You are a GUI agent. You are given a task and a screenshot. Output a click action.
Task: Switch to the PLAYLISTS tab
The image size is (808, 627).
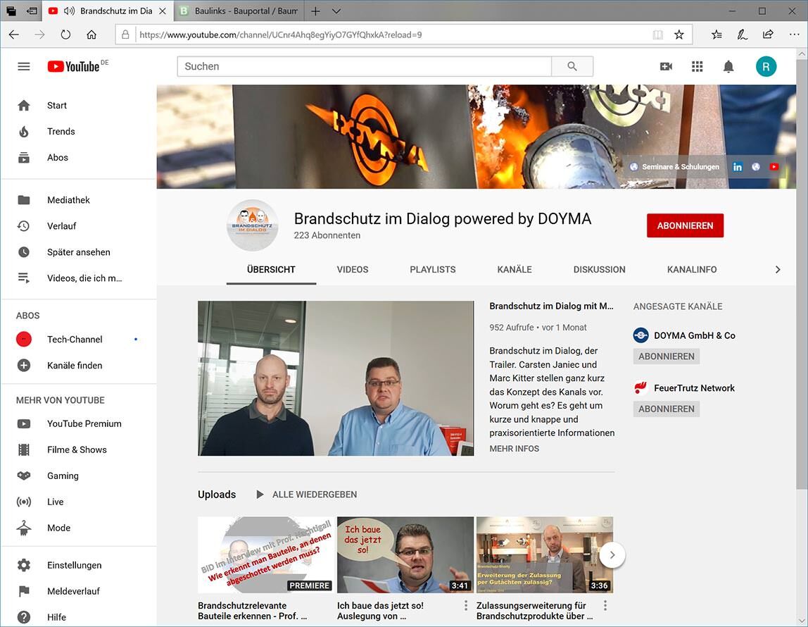point(432,269)
